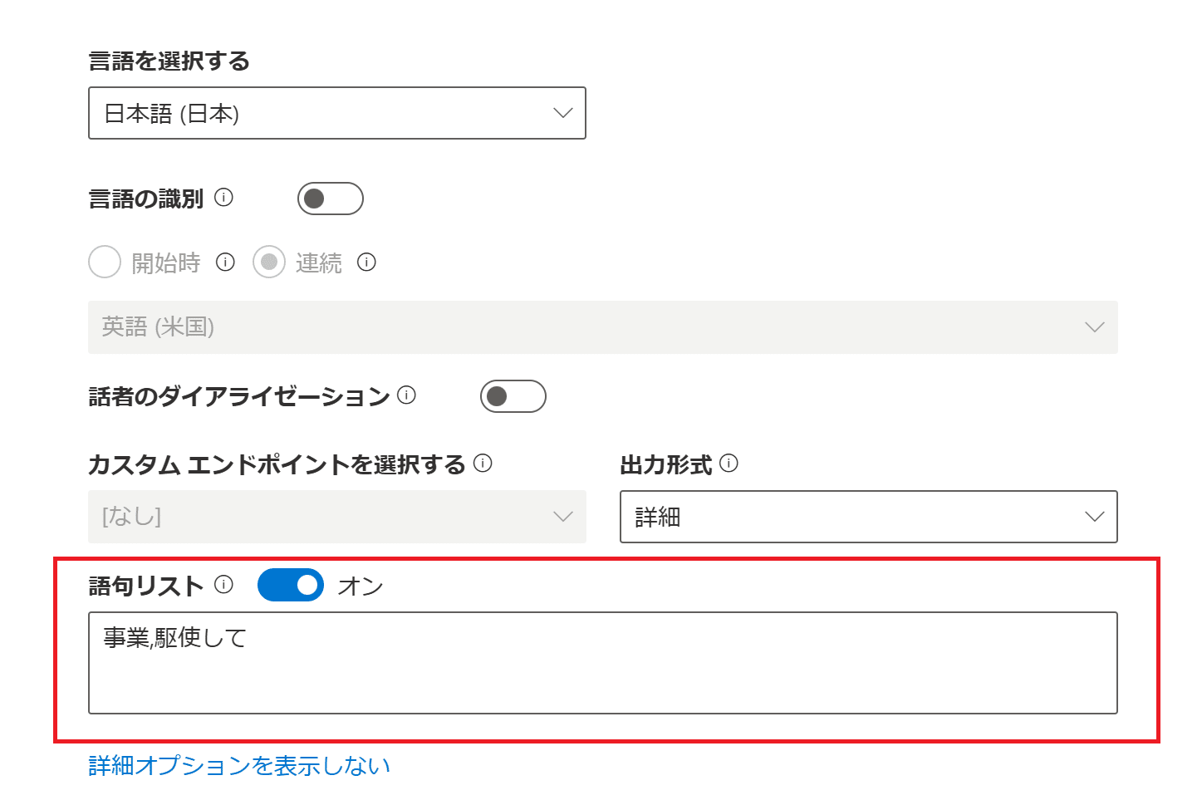Click info icon next to 言語の識別
Viewport: 1202px width, 795px height.
click(223, 198)
